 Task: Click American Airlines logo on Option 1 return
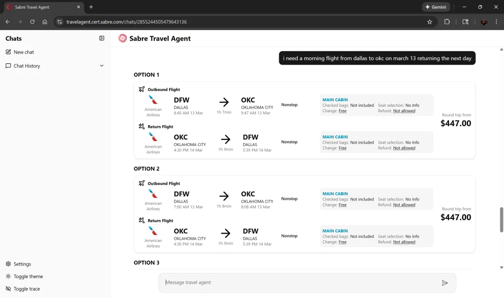[153, 137]
